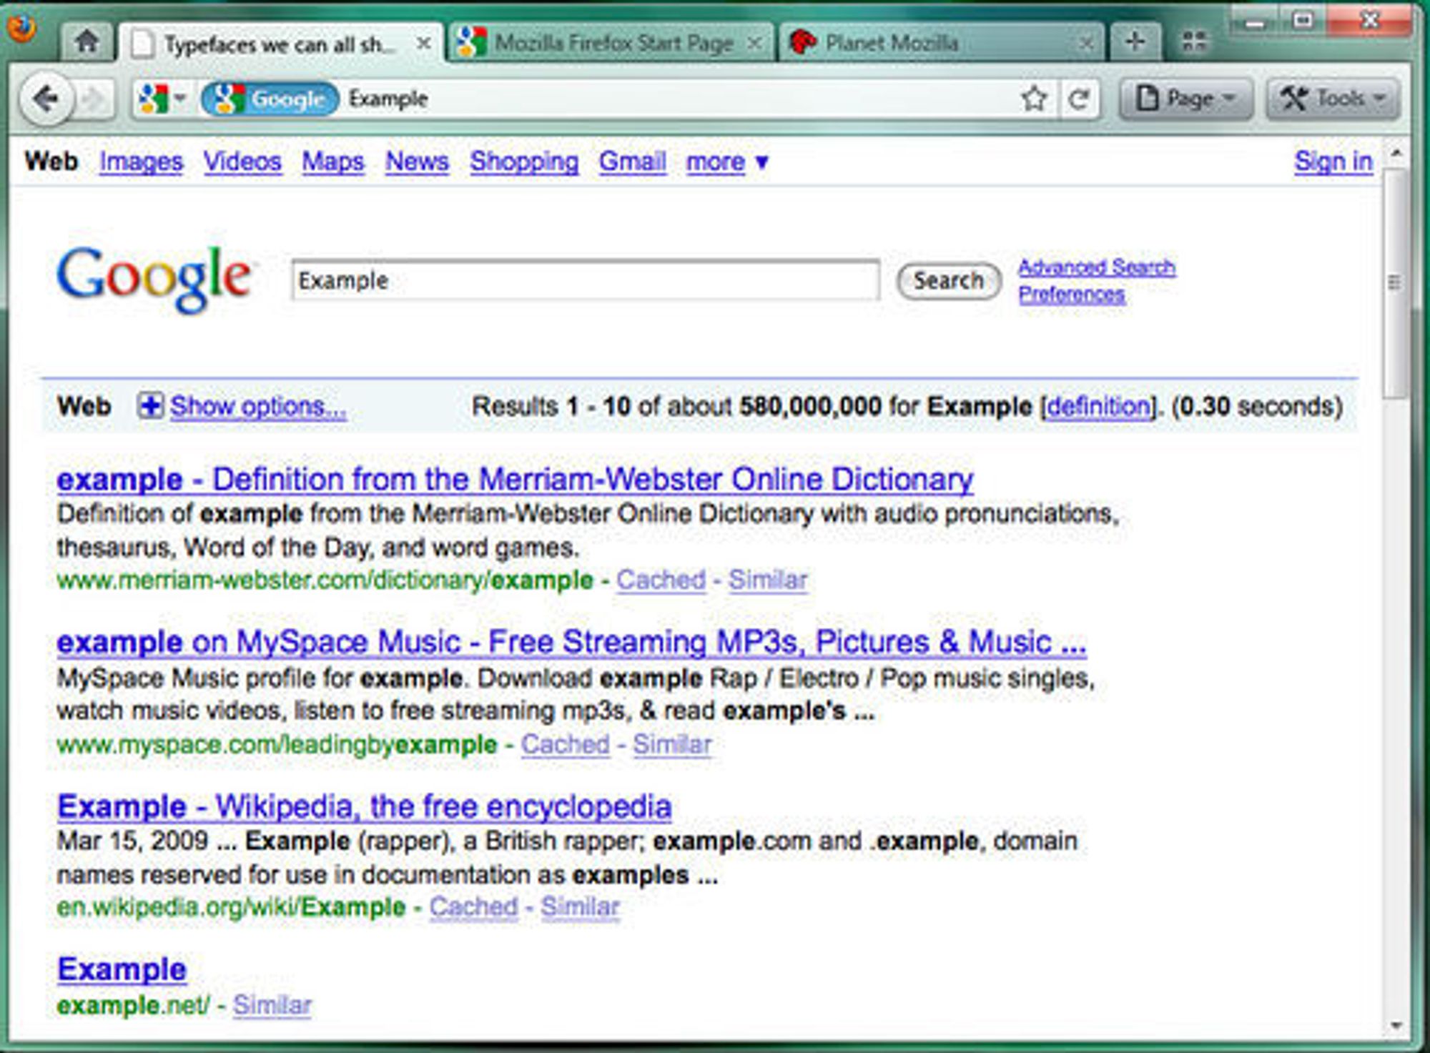The image size is (1430, 1053).
Task: Switch to Mozilla Firefox Start Page tab
Action: 613,44
